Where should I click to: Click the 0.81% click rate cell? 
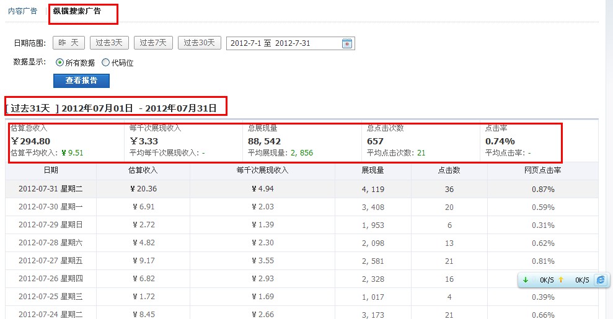coord(543,261)
